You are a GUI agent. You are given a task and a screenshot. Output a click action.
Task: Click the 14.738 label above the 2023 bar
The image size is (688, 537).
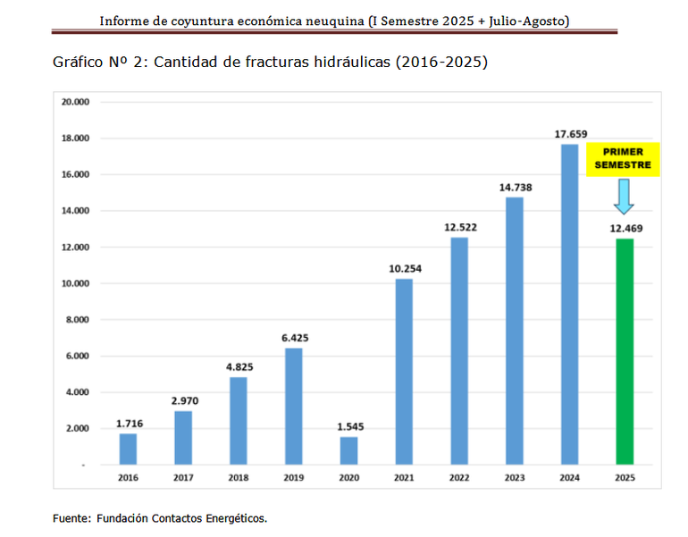click(514, 188)
